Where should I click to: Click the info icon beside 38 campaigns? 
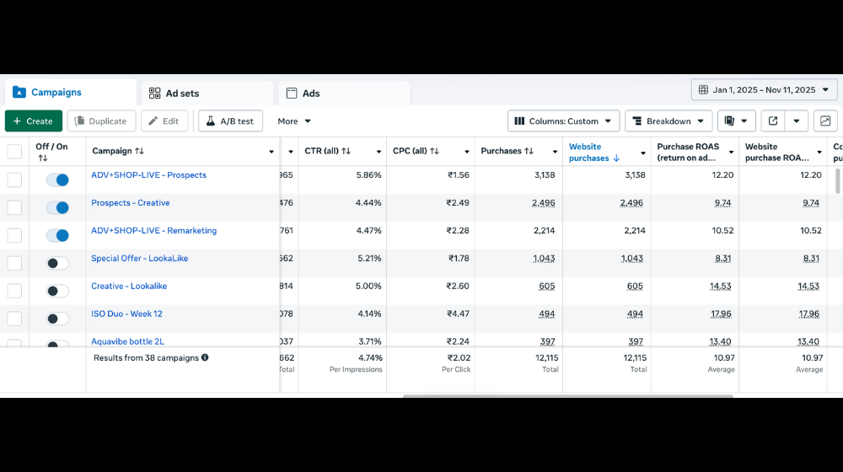pyautogui.click(x=205, y=357)
